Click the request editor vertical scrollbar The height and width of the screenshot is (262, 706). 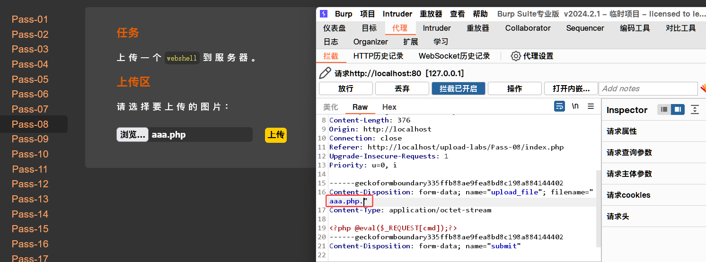tap(599, 208)
